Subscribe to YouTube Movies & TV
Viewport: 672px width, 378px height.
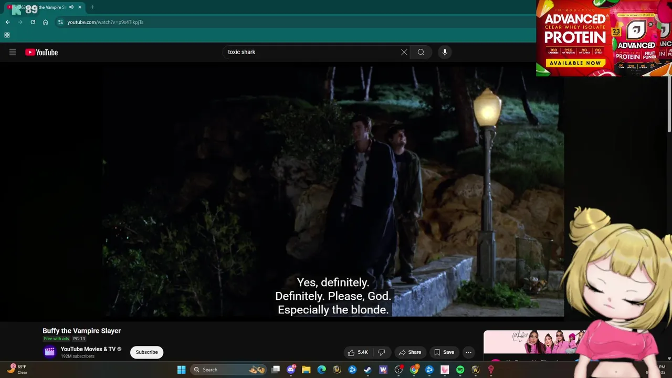146,352
